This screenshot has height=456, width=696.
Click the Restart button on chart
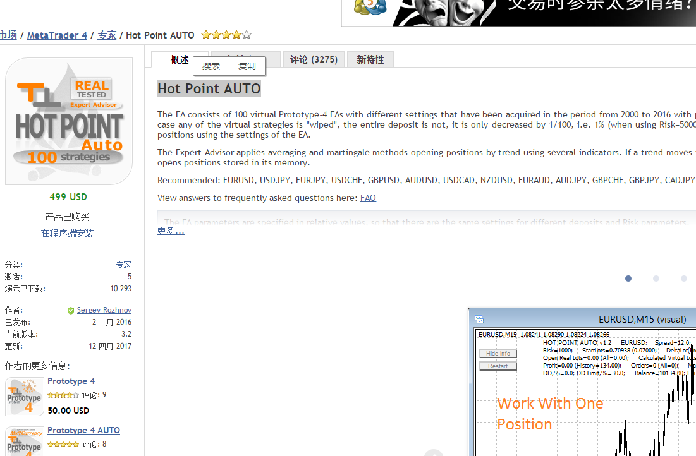[x=498, y=366]
